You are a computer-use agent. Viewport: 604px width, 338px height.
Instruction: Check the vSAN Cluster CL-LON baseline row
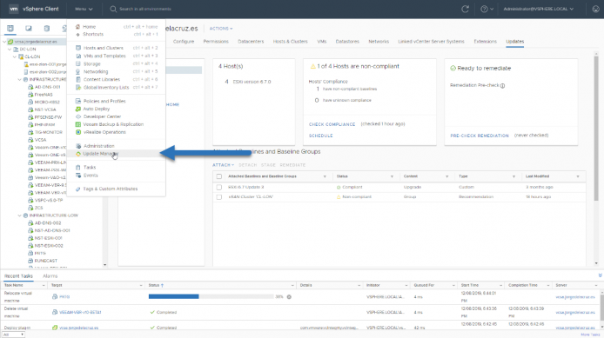tap(219, 197)
